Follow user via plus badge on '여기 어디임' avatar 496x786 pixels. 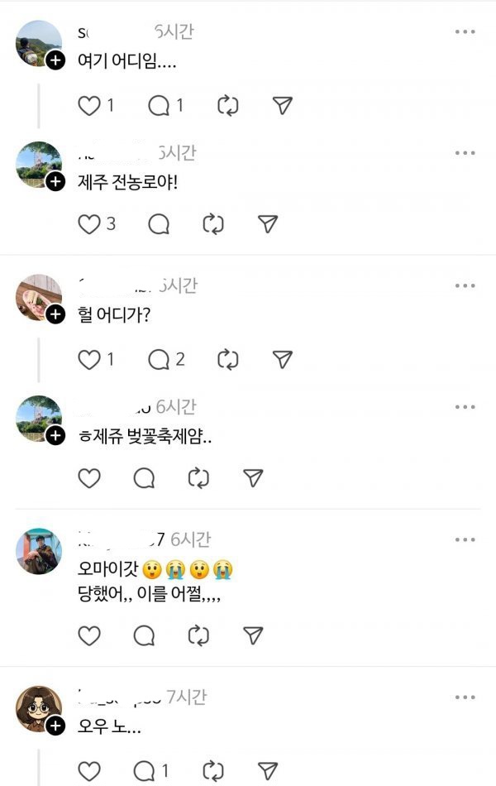point(55,60)
